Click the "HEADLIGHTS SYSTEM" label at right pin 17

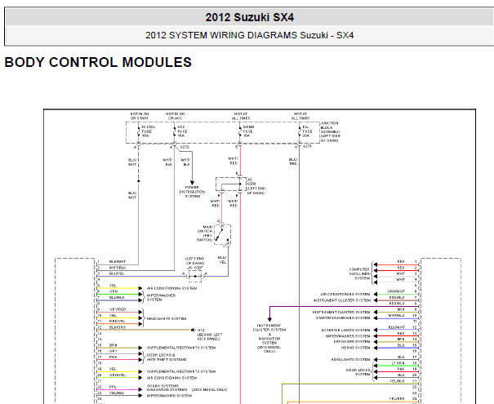point(350,360)
